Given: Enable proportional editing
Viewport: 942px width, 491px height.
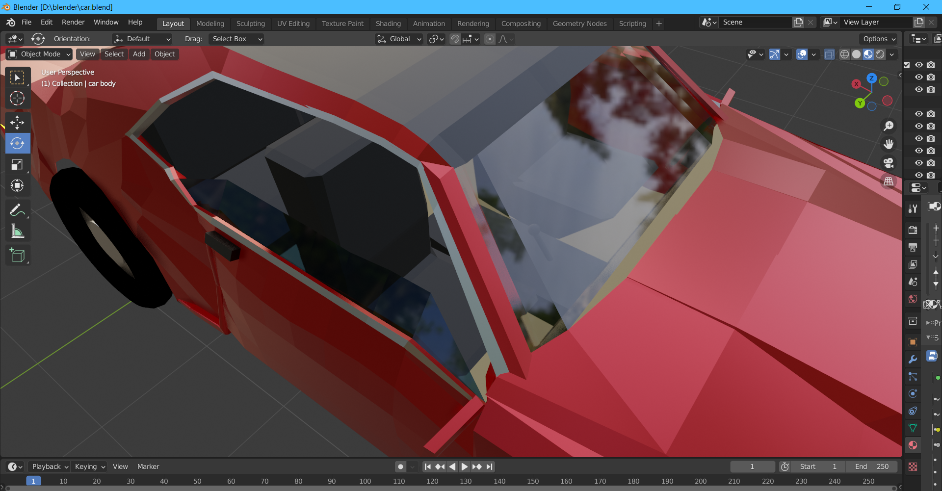Looking at the screenshot, I should [x=490, y=39].
